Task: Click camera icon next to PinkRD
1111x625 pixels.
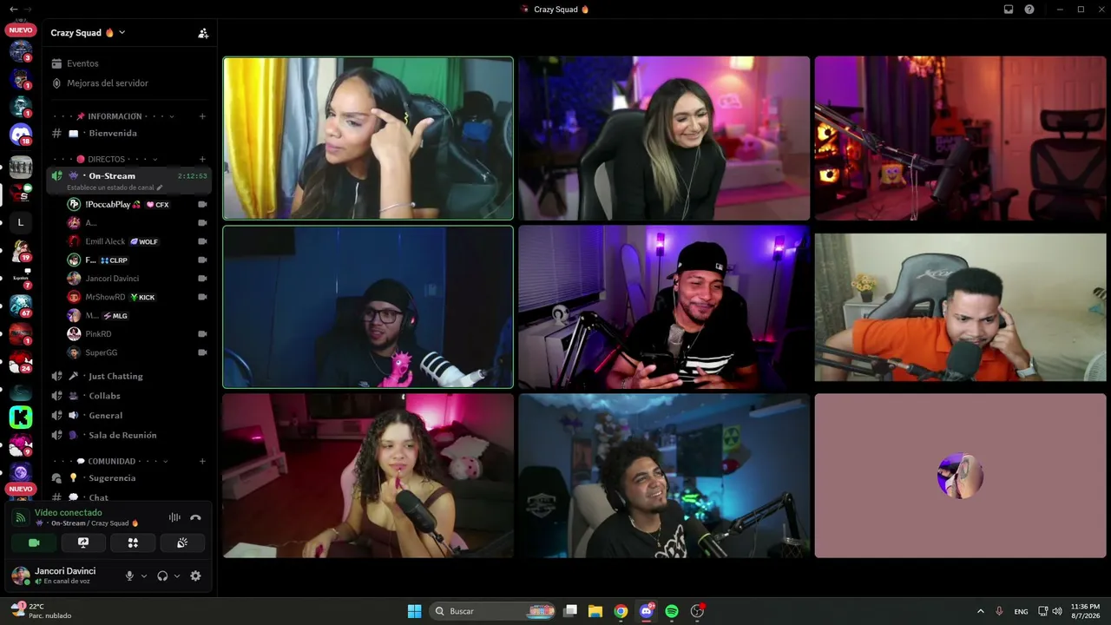Action: [202, 334]
